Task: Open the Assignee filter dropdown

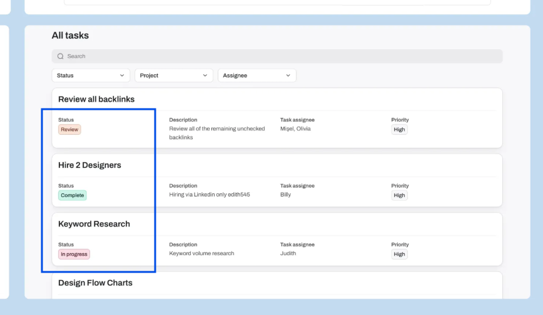Action: click(257, 75)
